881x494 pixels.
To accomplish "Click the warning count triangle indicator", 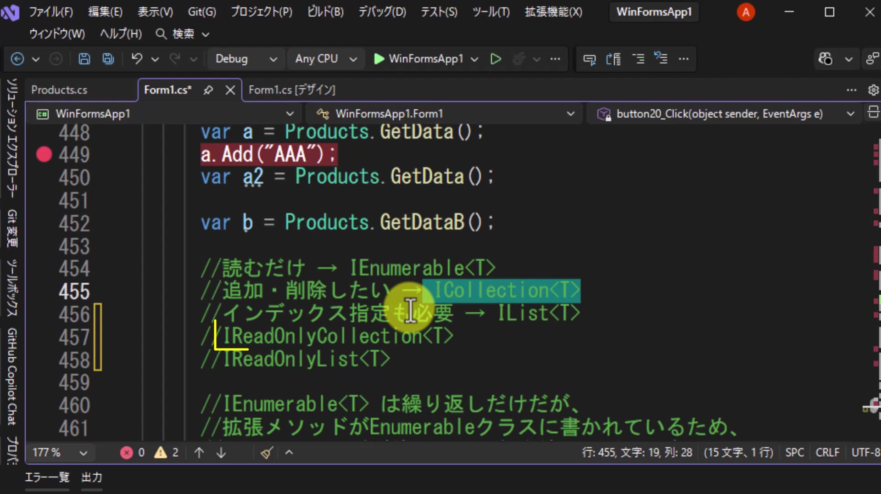I will point(166,453).
